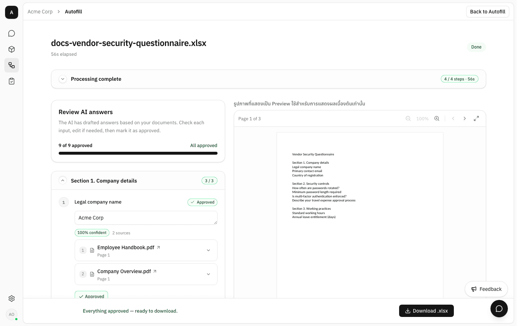Expand Company Overview.pdf source details
The height and width of the screenshot is (326, 522).
coord(208,274)
